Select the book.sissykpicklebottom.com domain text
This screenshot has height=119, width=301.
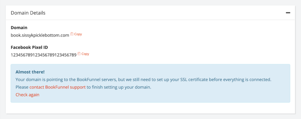click(40, 36)
